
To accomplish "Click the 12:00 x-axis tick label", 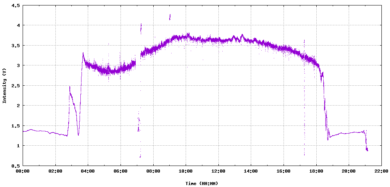I will (218, 171).
